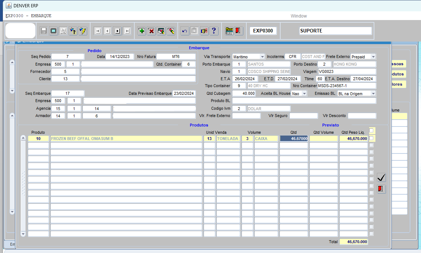Click the products list scroll up arrow
The image size is (421, 253).
point(23,138)
